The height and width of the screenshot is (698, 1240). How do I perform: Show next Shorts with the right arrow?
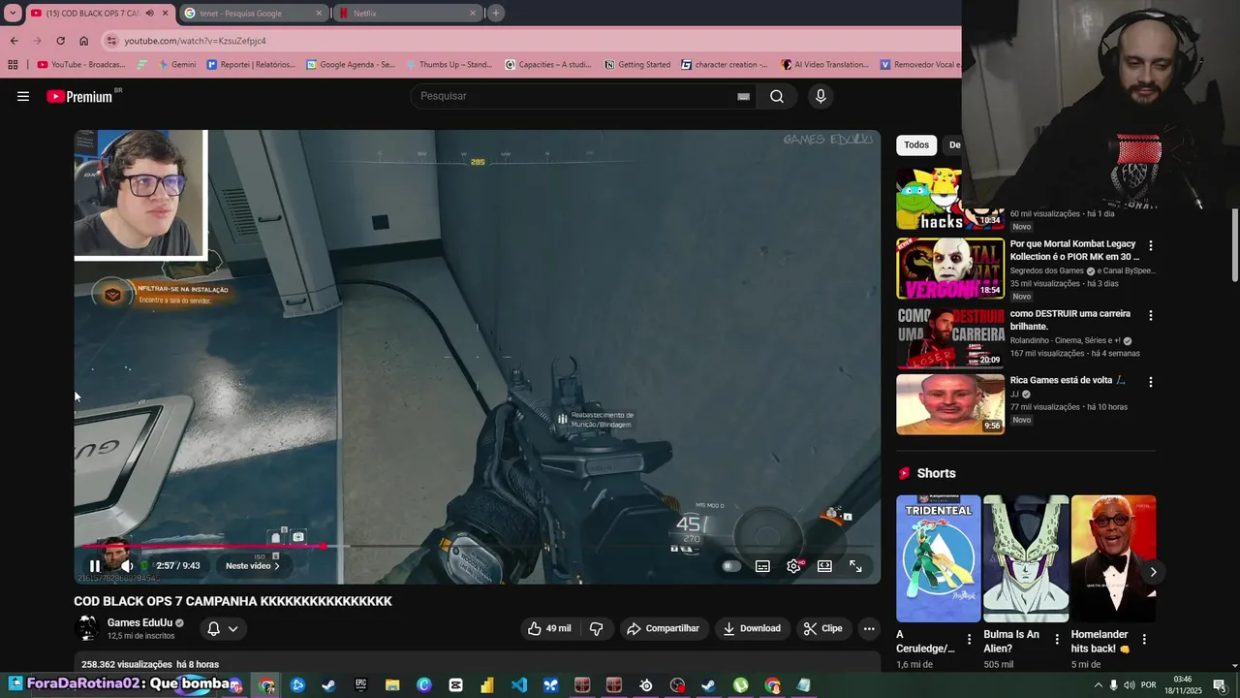[x=1153, y=572]
